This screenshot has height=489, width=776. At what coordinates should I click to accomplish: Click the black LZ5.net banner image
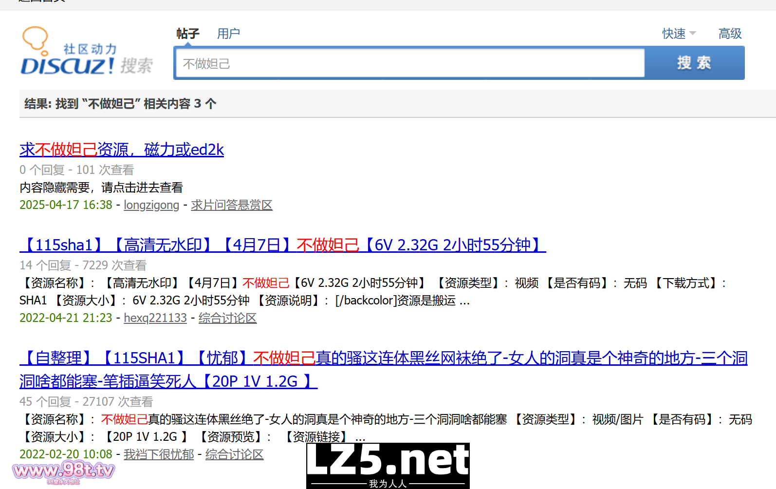point(388,466)
